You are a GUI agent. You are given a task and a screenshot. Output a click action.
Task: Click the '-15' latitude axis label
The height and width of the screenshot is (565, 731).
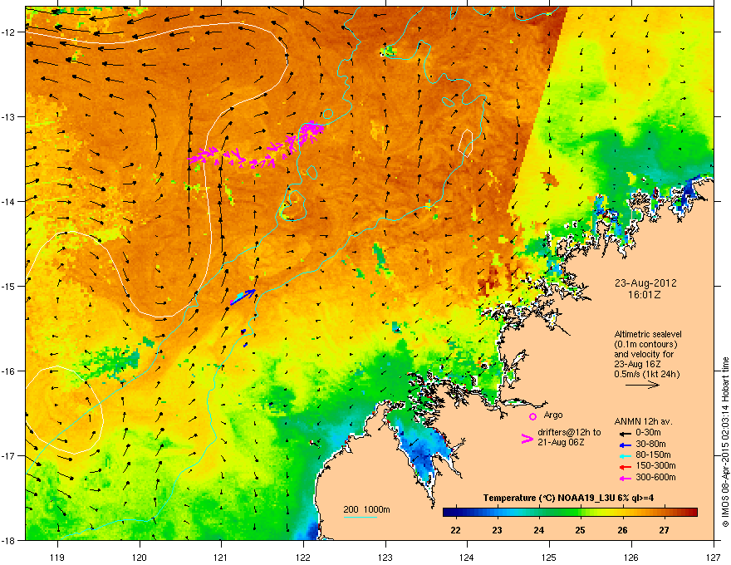8,286
